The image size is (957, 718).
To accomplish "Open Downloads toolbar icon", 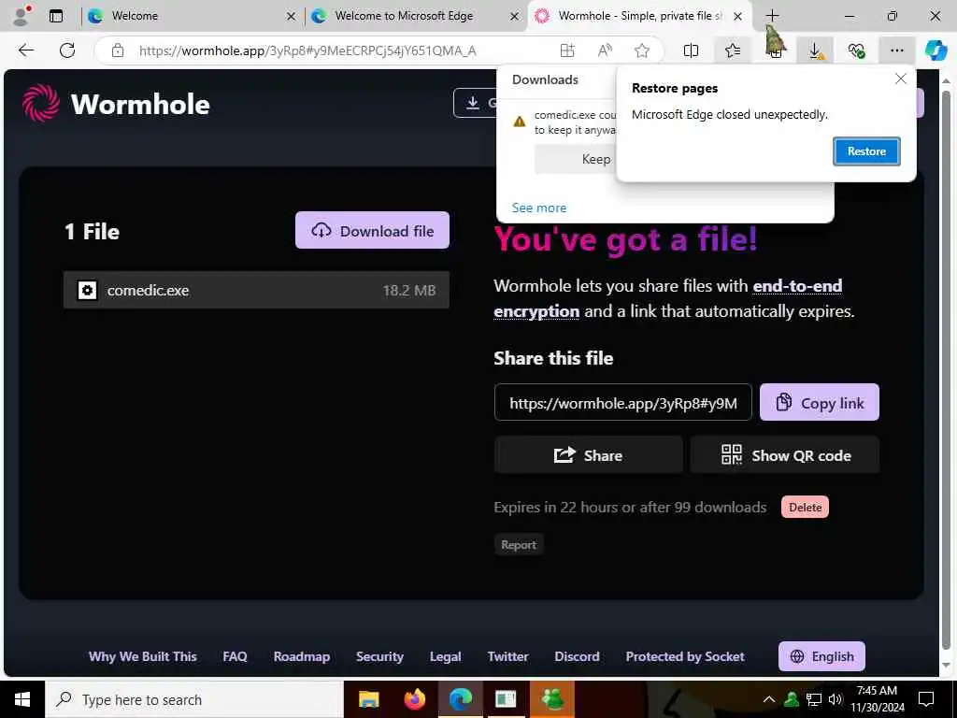I will 815,50.
